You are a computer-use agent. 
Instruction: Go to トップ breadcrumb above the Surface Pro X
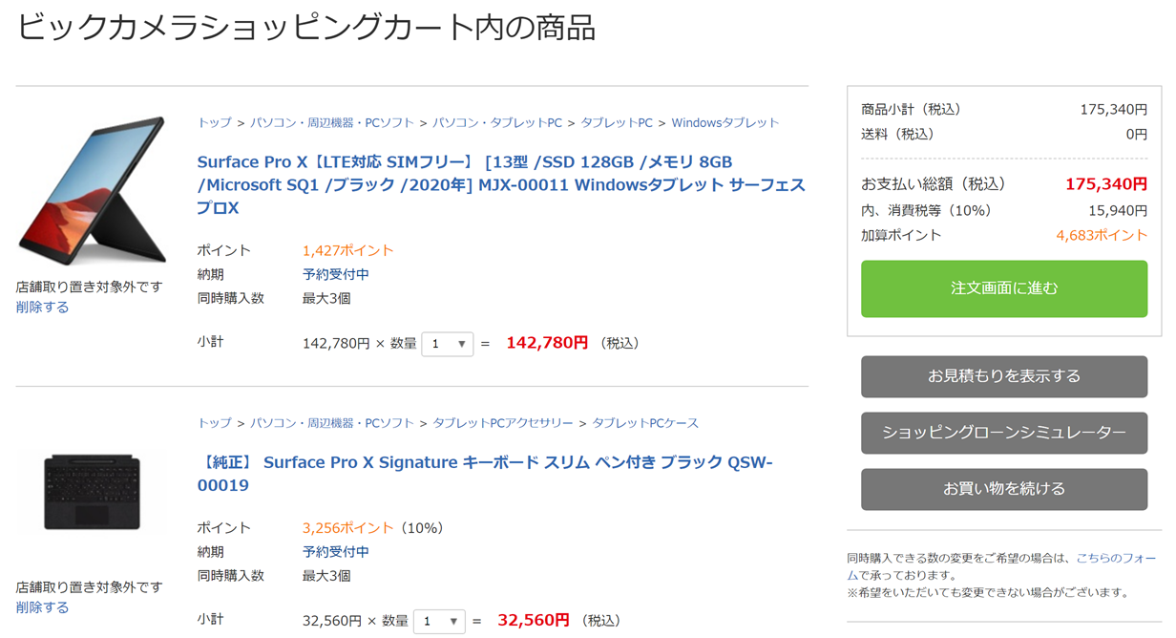(x=215, y=122)
